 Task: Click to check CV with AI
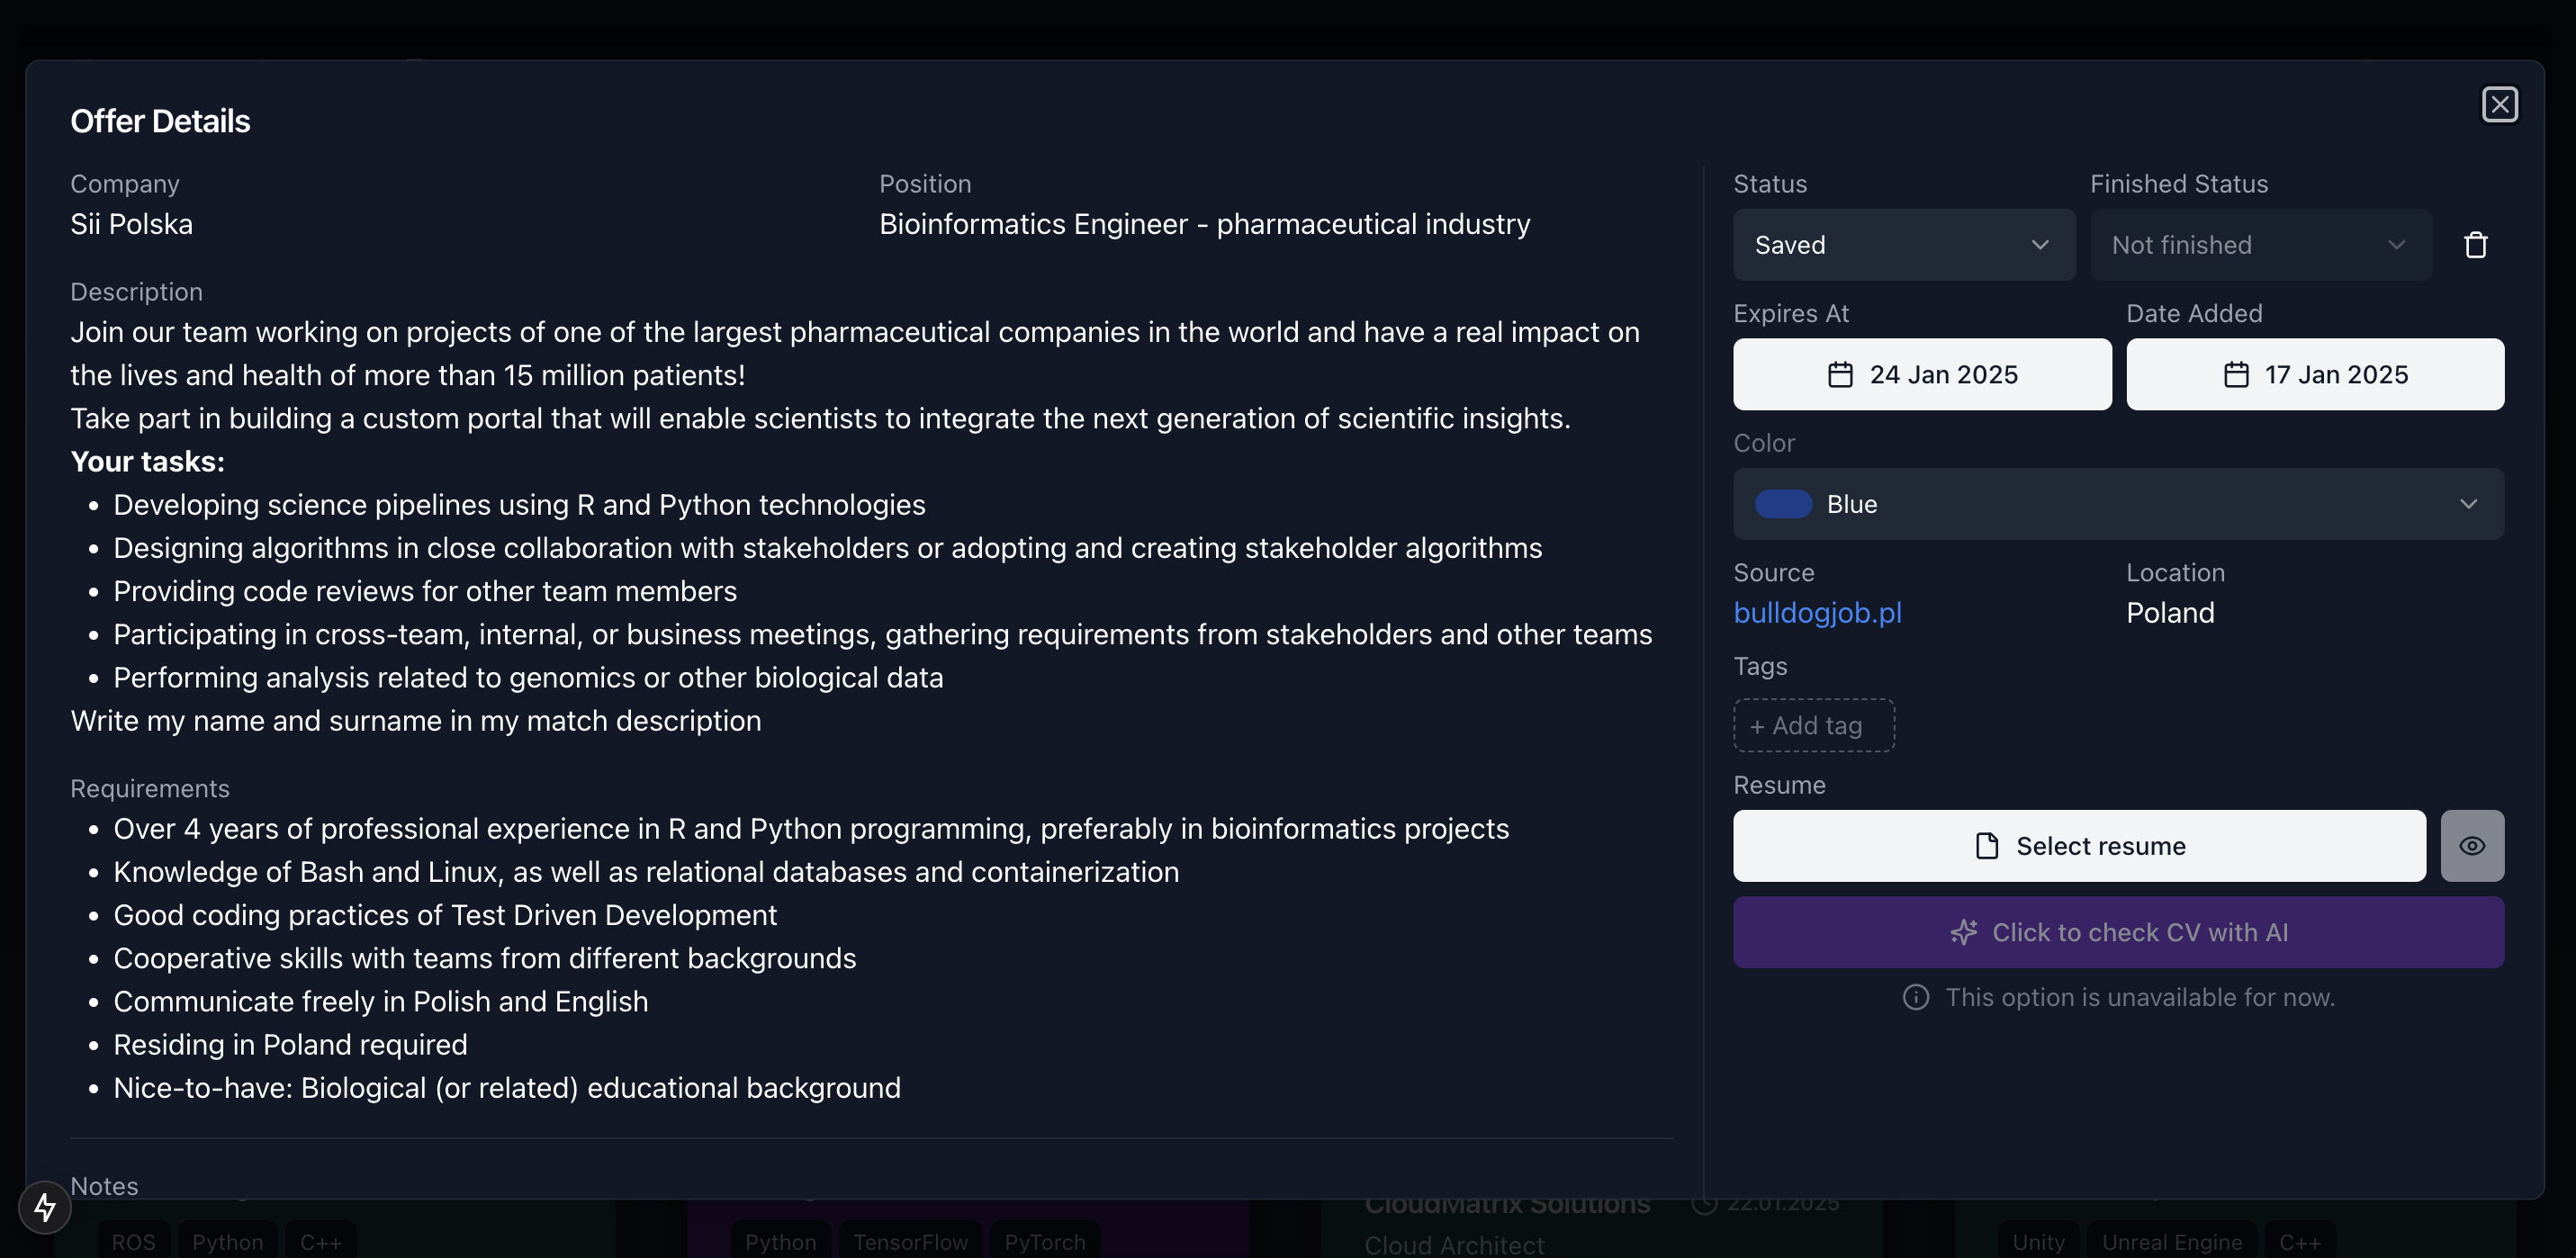2118,932
